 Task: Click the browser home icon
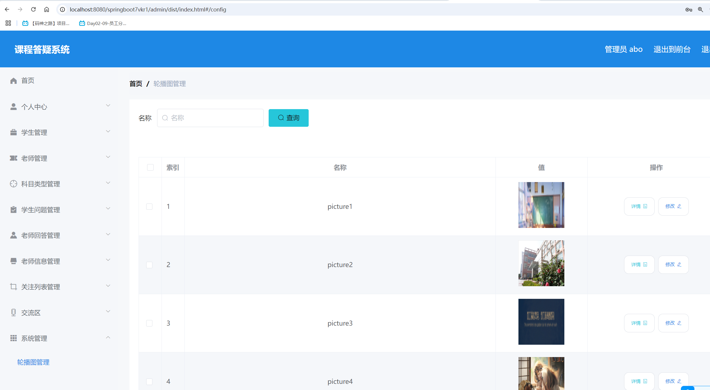[46, 9]
